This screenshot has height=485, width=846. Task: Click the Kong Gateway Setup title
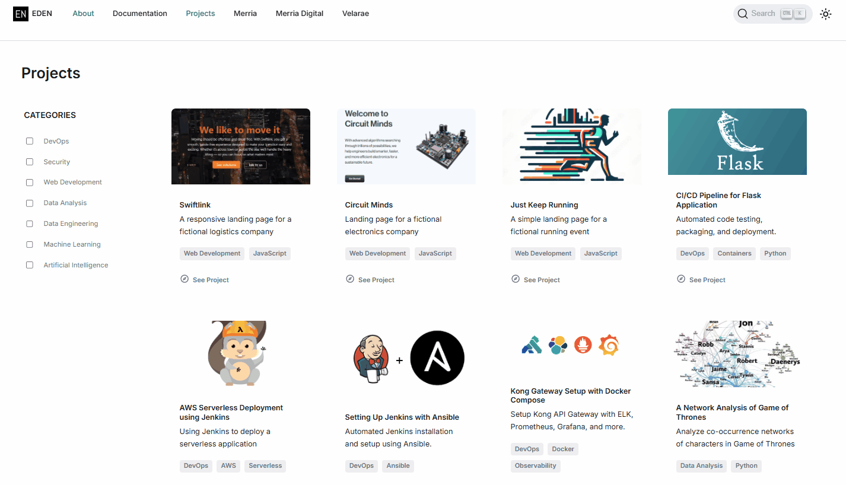tap(571, 395)
